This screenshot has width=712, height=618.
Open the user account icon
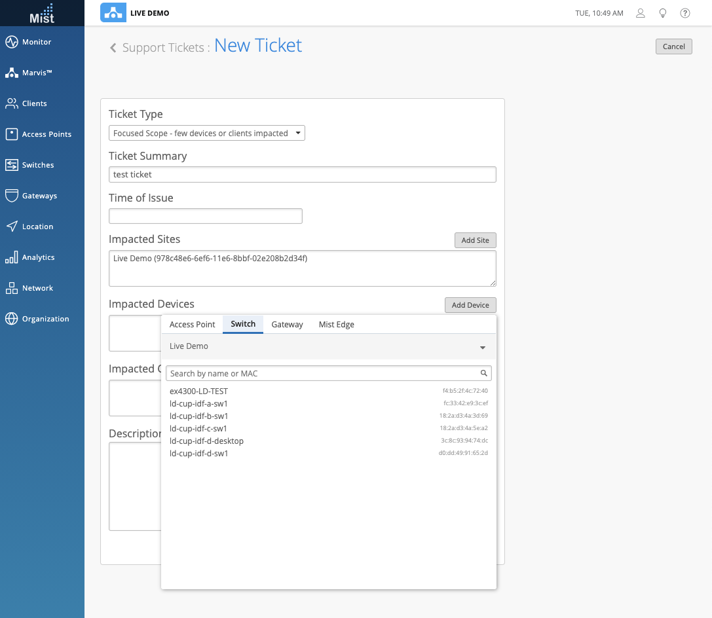640,13
